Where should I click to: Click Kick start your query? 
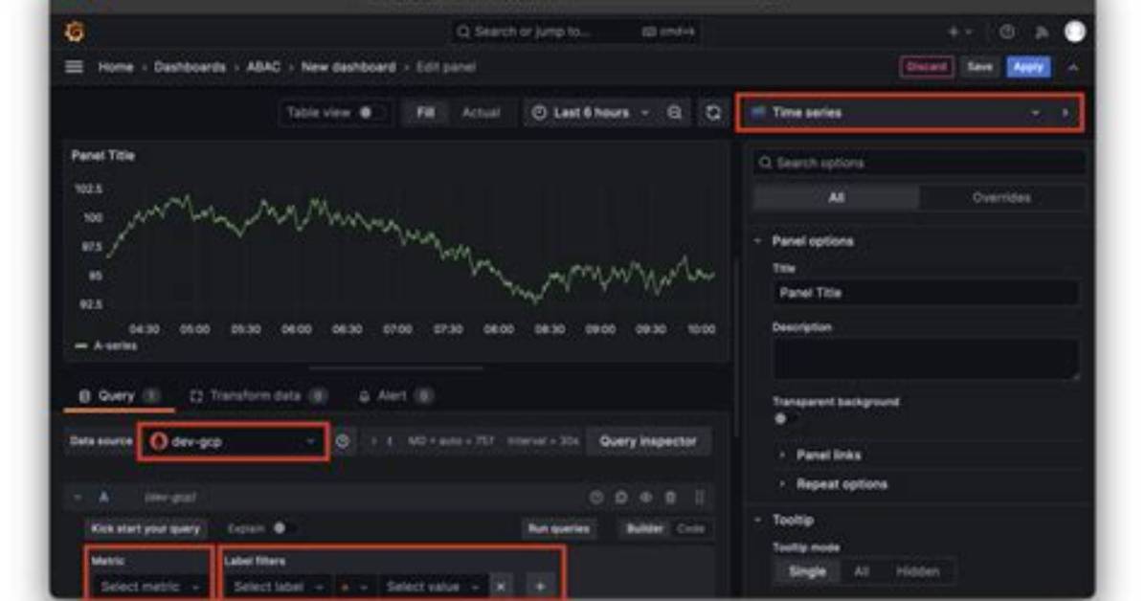tap(146, 528)
